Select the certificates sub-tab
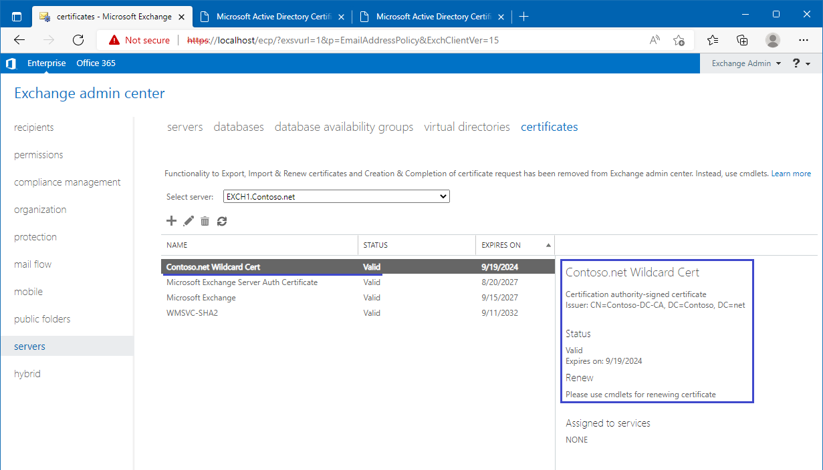This screenshot has height=470, width=823. pyautogui.click(x=550, y=127)
